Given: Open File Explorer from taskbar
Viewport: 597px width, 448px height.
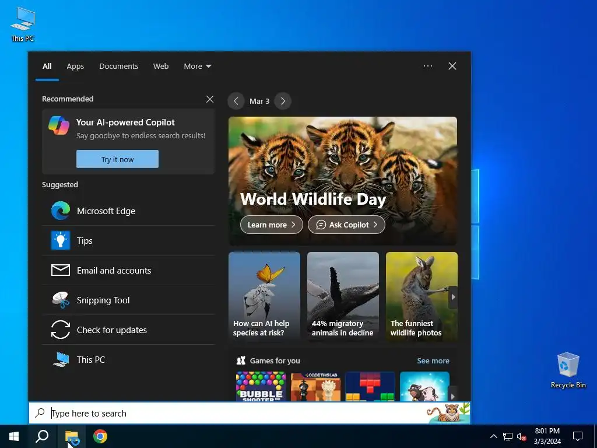Looking at the screenshot, I should [72, 436].
